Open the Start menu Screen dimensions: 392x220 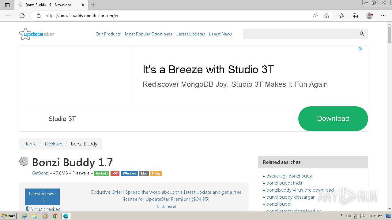[8, 216]
